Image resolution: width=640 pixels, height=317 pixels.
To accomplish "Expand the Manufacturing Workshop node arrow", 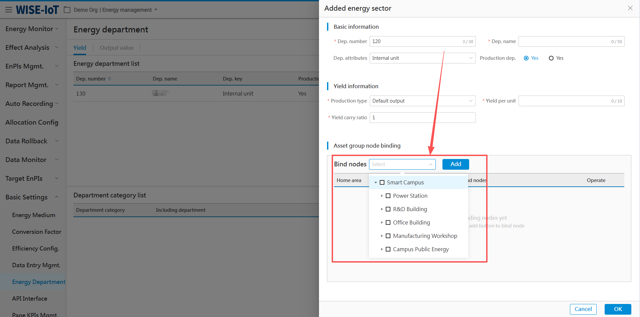I will 382,236.
